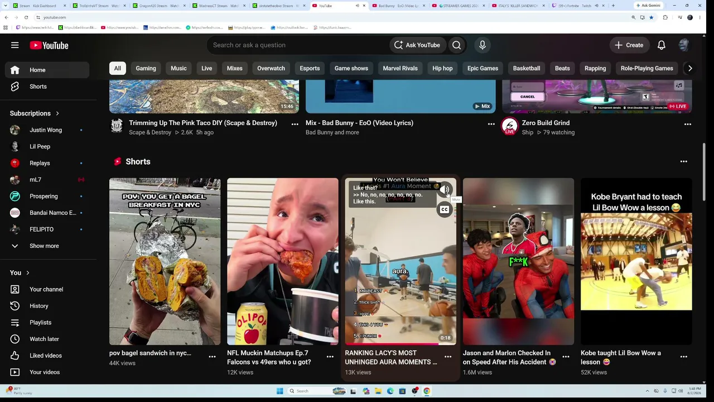Open more actions for bagel sandwich short
The height and width of the screenshot is (402, 714).
(212, 356)
